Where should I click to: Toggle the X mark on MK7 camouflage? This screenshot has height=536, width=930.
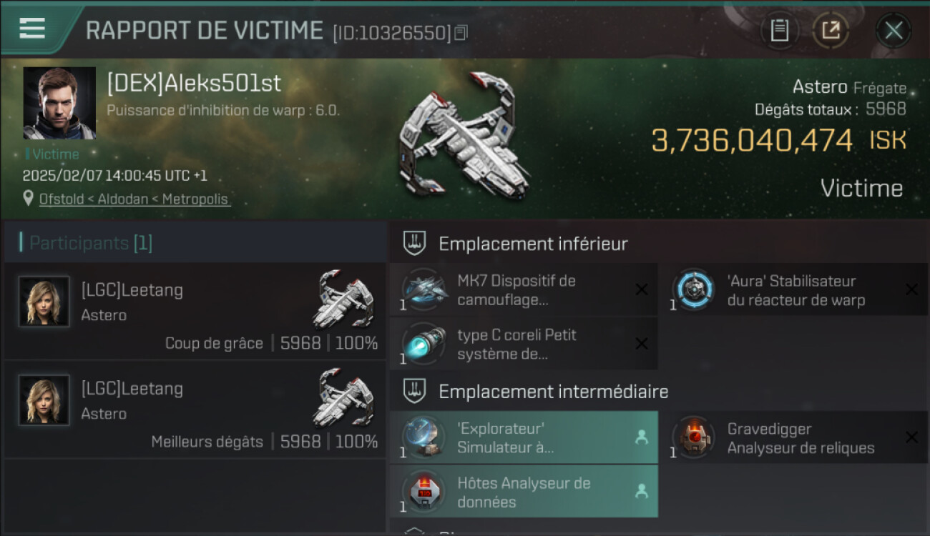point(642,289)
